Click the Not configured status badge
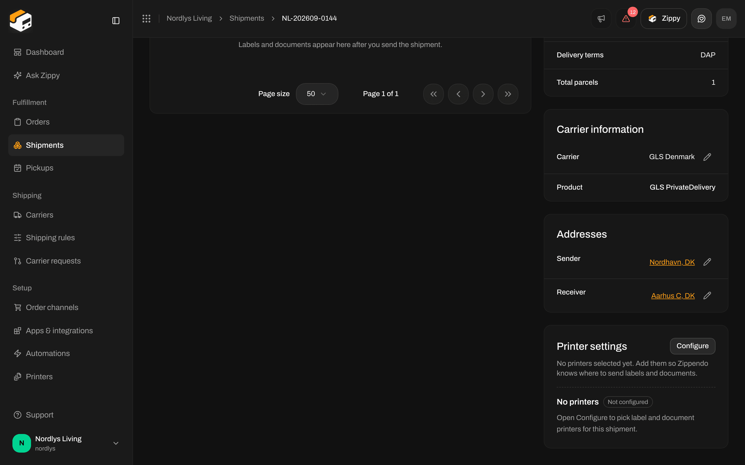The image size is (745, 465). point(628,402)
